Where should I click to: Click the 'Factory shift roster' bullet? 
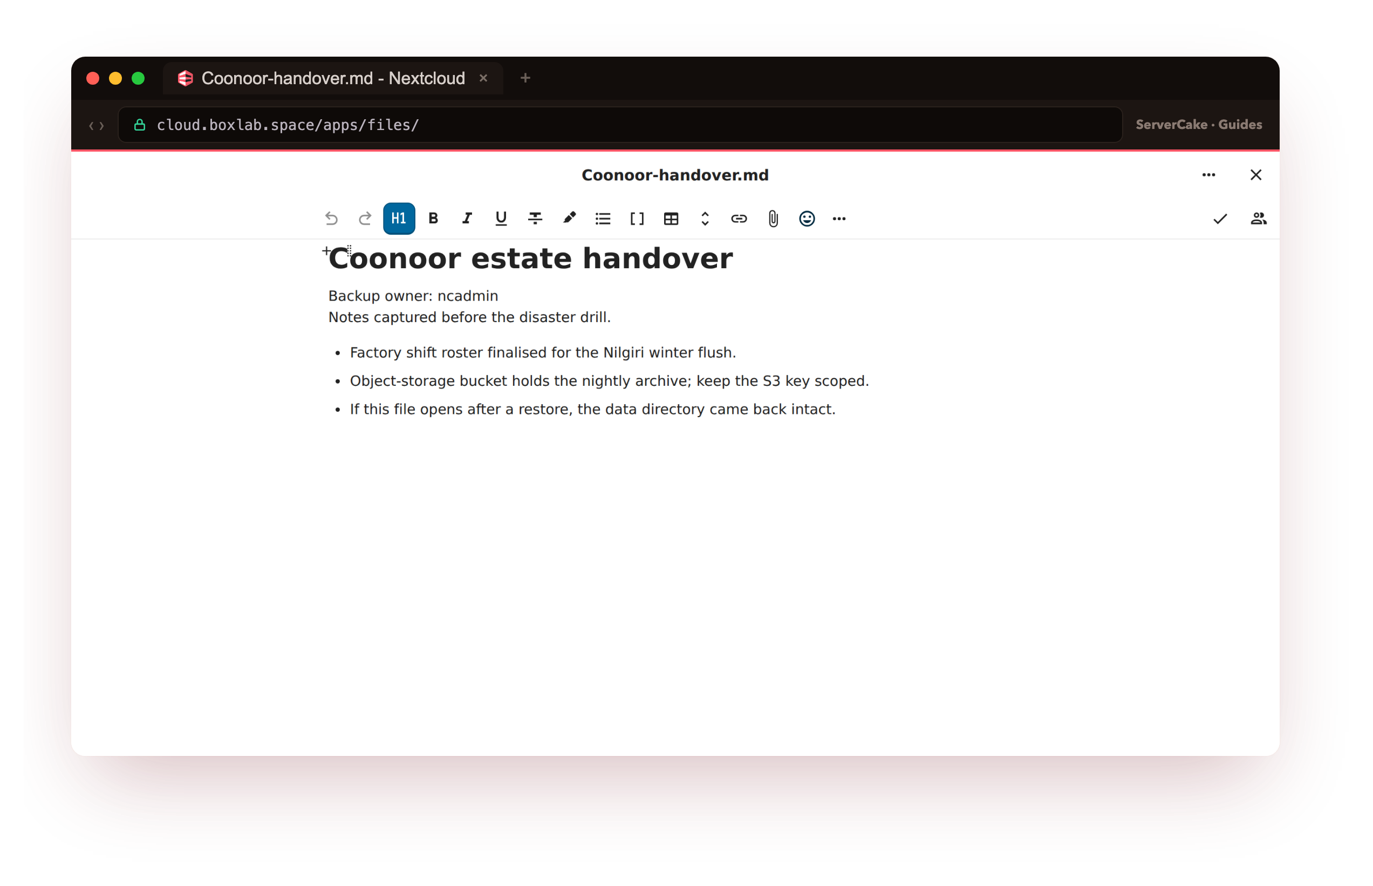543,353
